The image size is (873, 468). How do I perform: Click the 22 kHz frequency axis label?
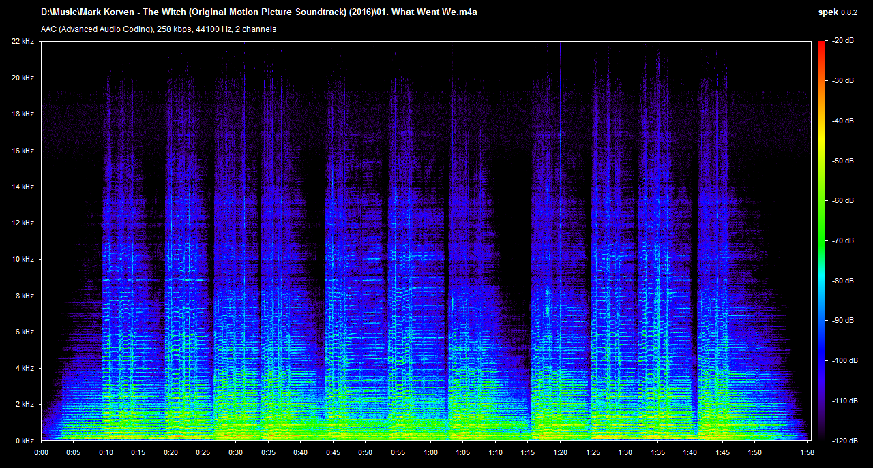click(x=23, y=42)
